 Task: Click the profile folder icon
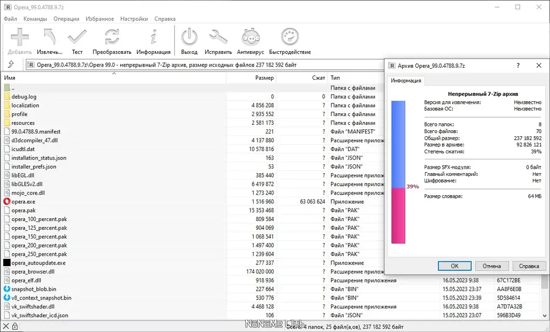point(7,114)
